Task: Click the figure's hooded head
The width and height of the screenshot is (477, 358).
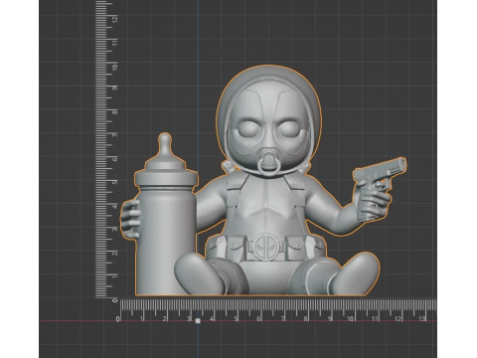Action: click(x=268, y=121)
